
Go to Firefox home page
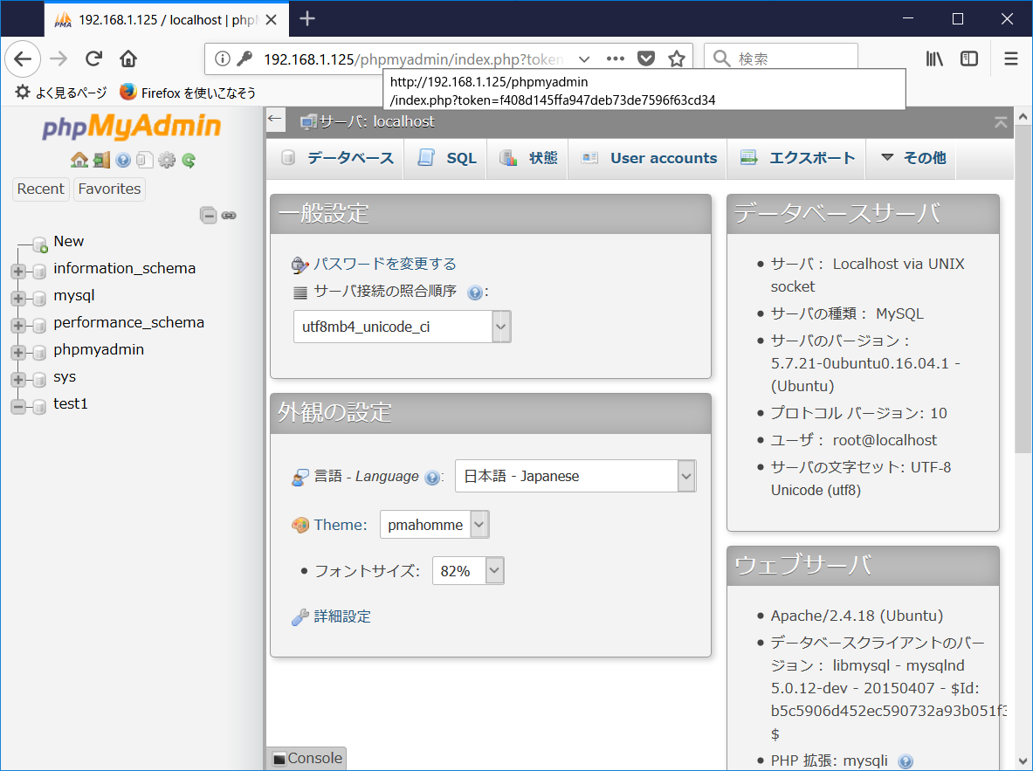click(x=128, y=59)
